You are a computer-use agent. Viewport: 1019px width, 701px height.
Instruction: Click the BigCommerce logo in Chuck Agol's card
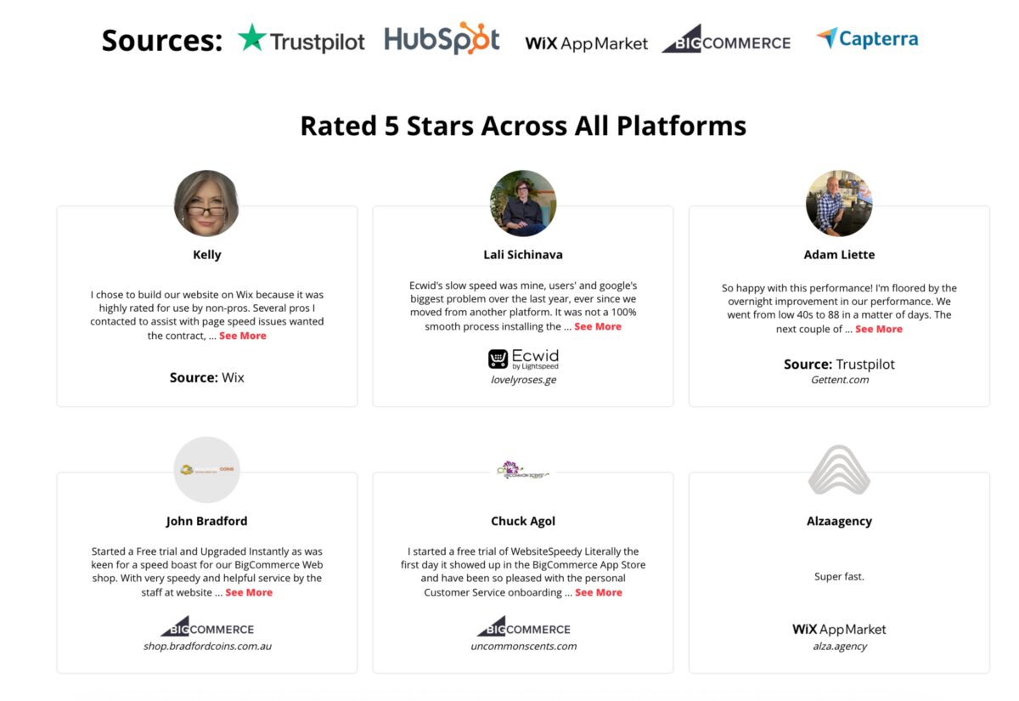(523, 627)
